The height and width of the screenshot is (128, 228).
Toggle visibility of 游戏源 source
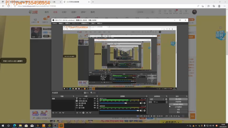[95, 105]
